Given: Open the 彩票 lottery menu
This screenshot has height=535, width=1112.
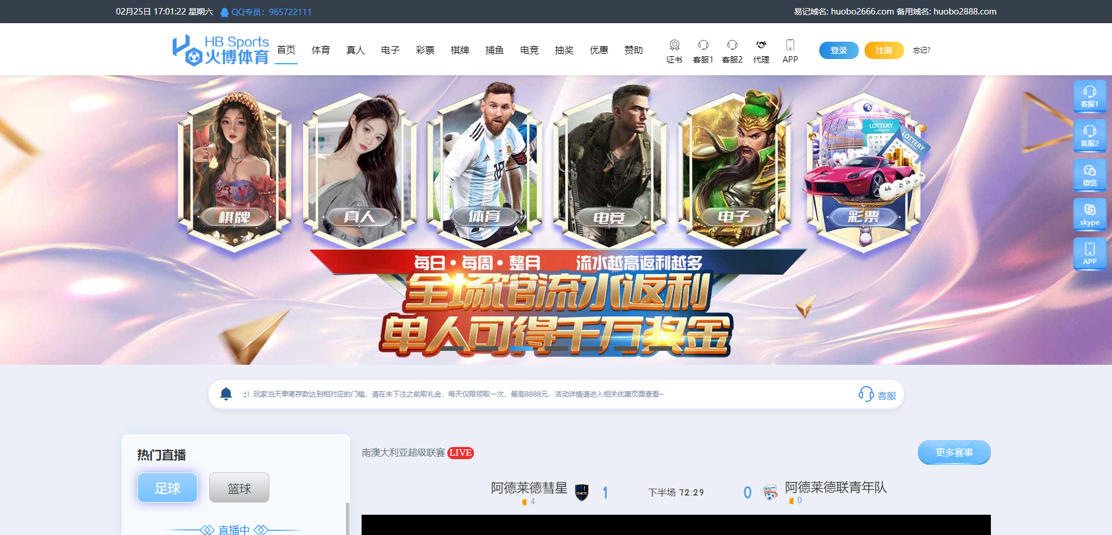Looking at the screenshot, I should click(x=425, y=50).
